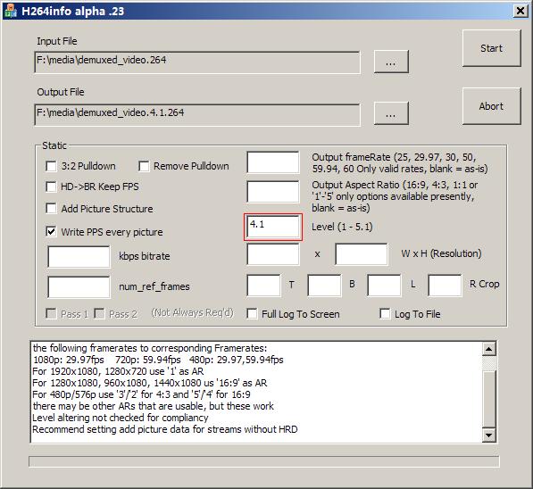533x489 pixels.
Task: Enable Add Picture Structure
Action: coord(51,208)
